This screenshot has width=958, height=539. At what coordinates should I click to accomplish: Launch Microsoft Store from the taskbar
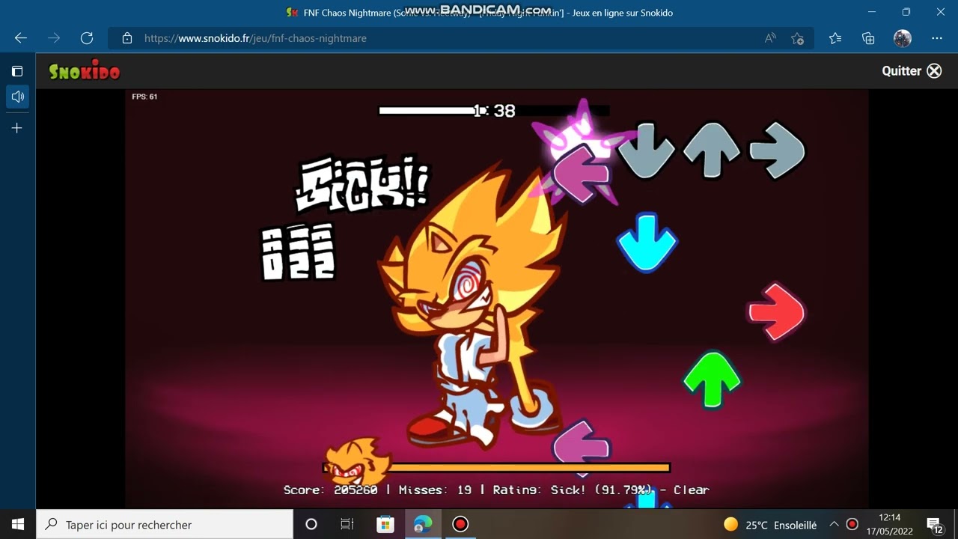click(x=385, y=524)
